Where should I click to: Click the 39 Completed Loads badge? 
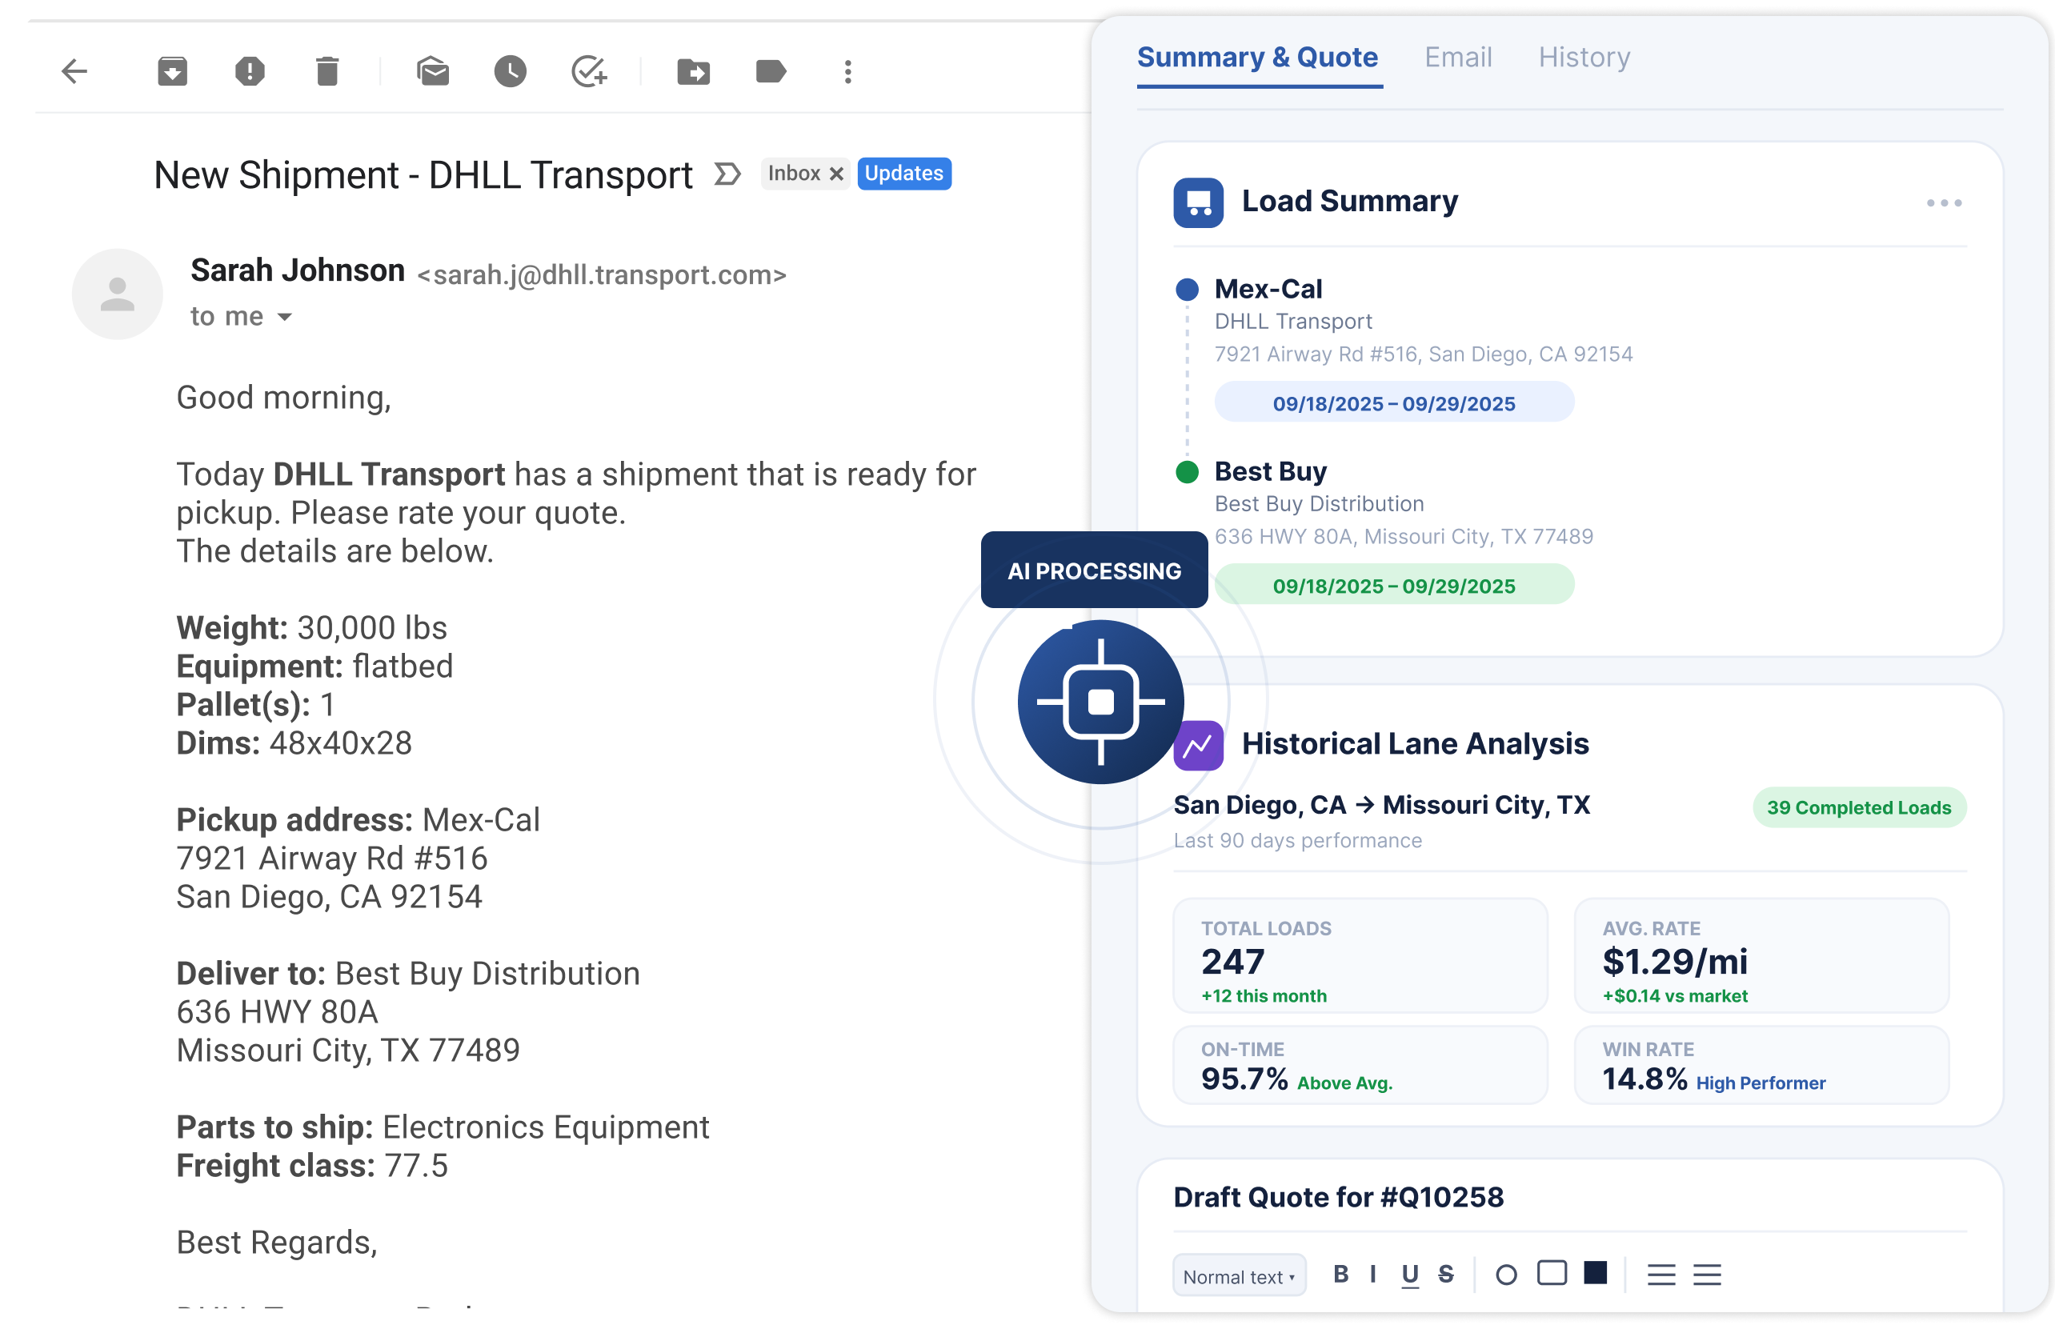pos(1859,808)
